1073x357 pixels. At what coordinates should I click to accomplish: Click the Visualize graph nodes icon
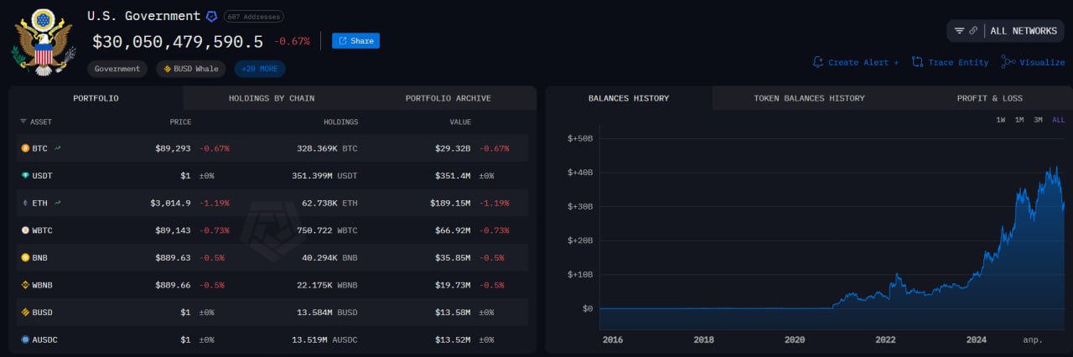[x=1008, y=62]
